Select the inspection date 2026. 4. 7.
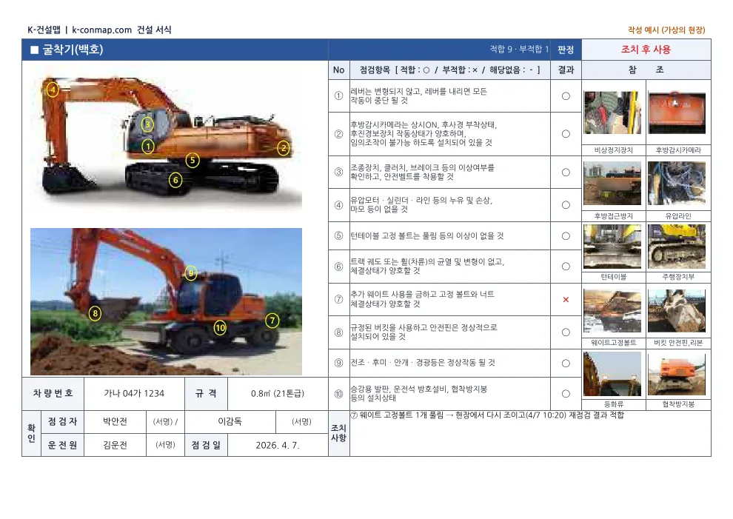 point(278,445)
